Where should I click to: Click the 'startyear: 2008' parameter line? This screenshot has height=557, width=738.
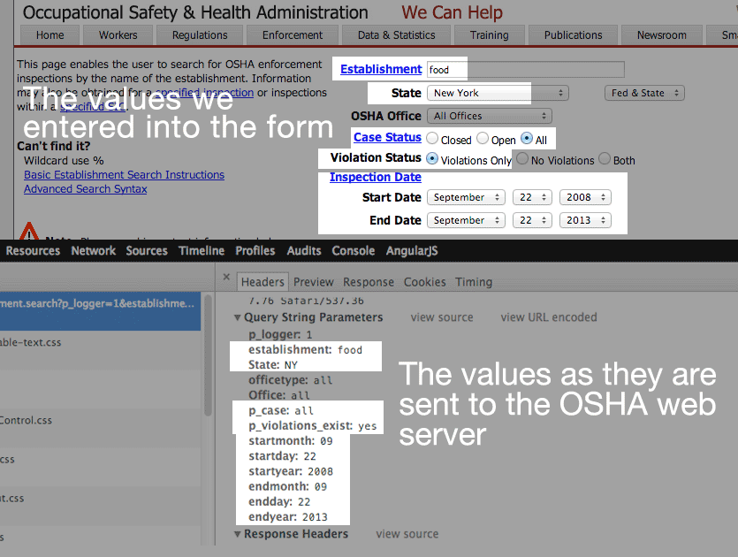click(291, 471)
